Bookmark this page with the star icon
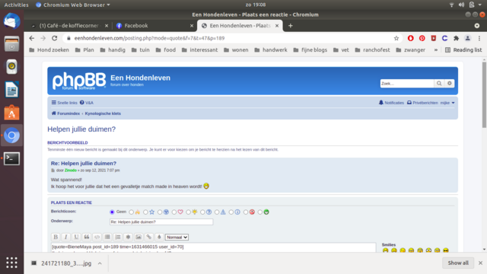 [396, 38]
